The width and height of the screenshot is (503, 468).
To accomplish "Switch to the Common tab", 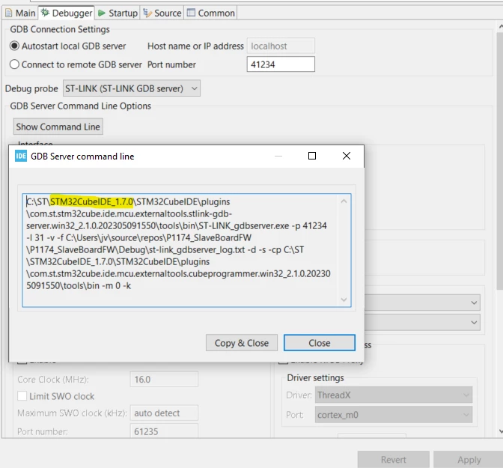I will 211,13.
